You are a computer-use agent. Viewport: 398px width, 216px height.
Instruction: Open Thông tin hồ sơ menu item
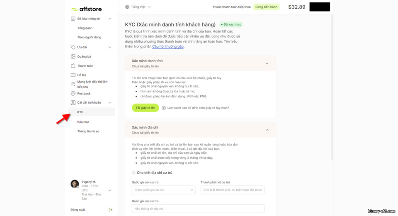tap(88, 131)
